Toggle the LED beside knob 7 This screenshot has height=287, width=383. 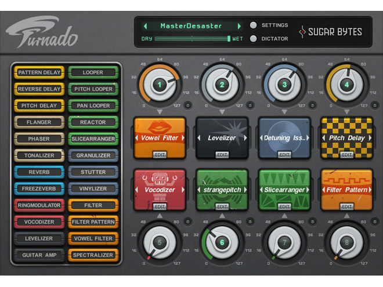pos(312,221)
